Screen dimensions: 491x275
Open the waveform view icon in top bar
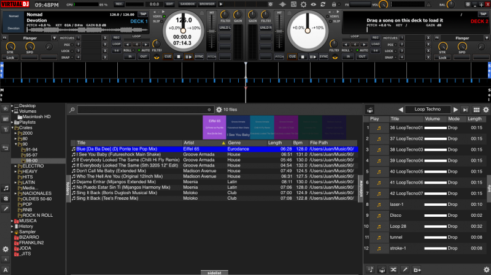[282, 4]
